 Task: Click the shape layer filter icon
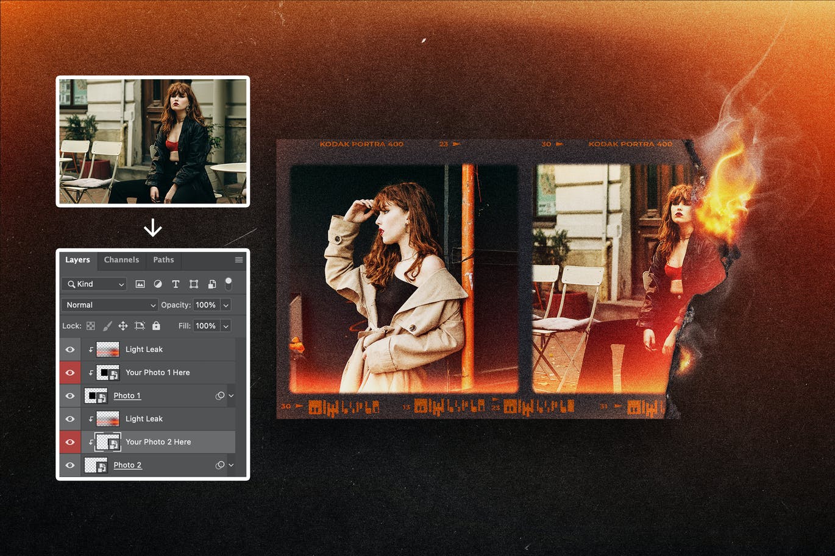tap(194, 284)
